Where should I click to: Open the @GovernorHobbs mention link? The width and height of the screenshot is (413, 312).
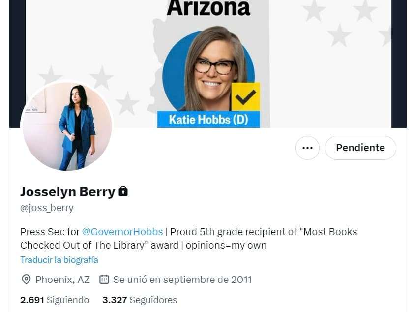[122, 232]
